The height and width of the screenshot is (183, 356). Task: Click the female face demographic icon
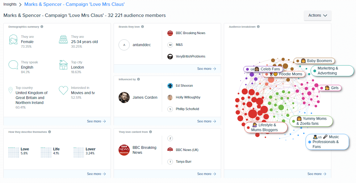(x=13, y=39)
